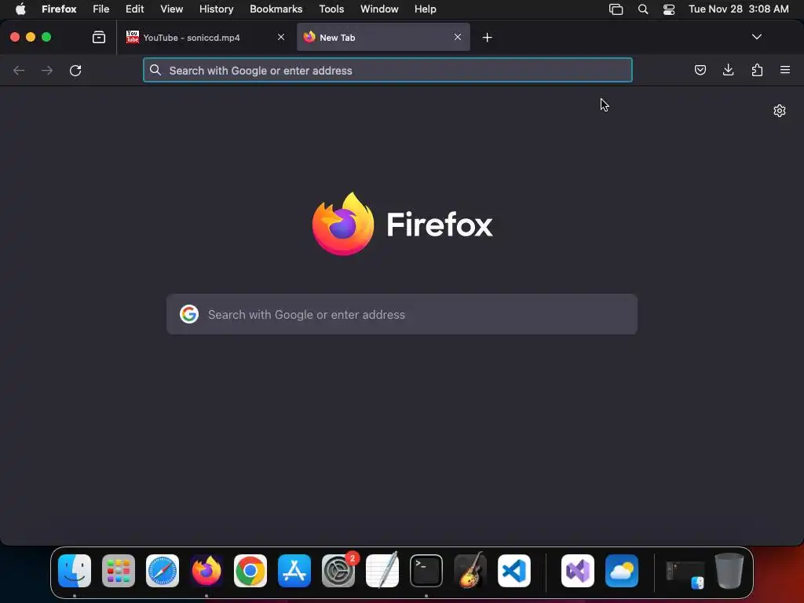Screen dimensions: 804x603
Task: Open a new tab with plus button
Action: click(x=487, y=38)
